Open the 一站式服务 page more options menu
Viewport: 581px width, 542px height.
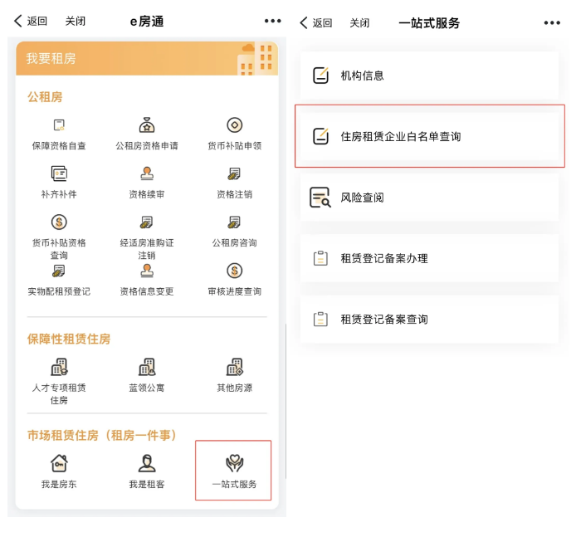(552, 22)
